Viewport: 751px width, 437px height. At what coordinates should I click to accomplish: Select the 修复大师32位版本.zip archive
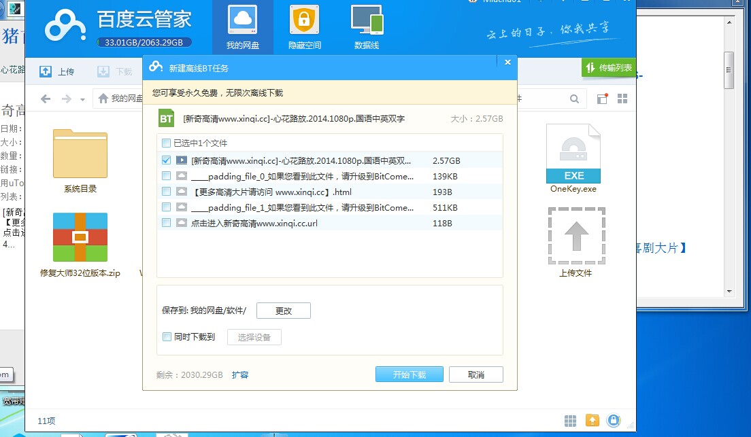(x=80, y=245)
